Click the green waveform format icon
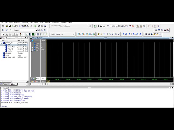This screenshot has width=174, height=130. pyautogui.click(x=33, y=34)
